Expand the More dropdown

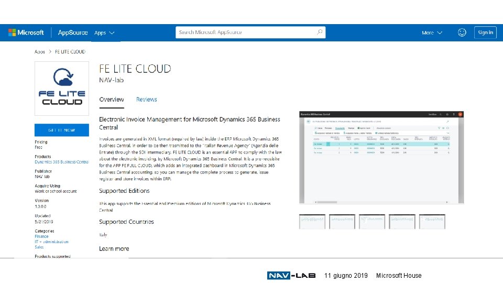point(432,32)
